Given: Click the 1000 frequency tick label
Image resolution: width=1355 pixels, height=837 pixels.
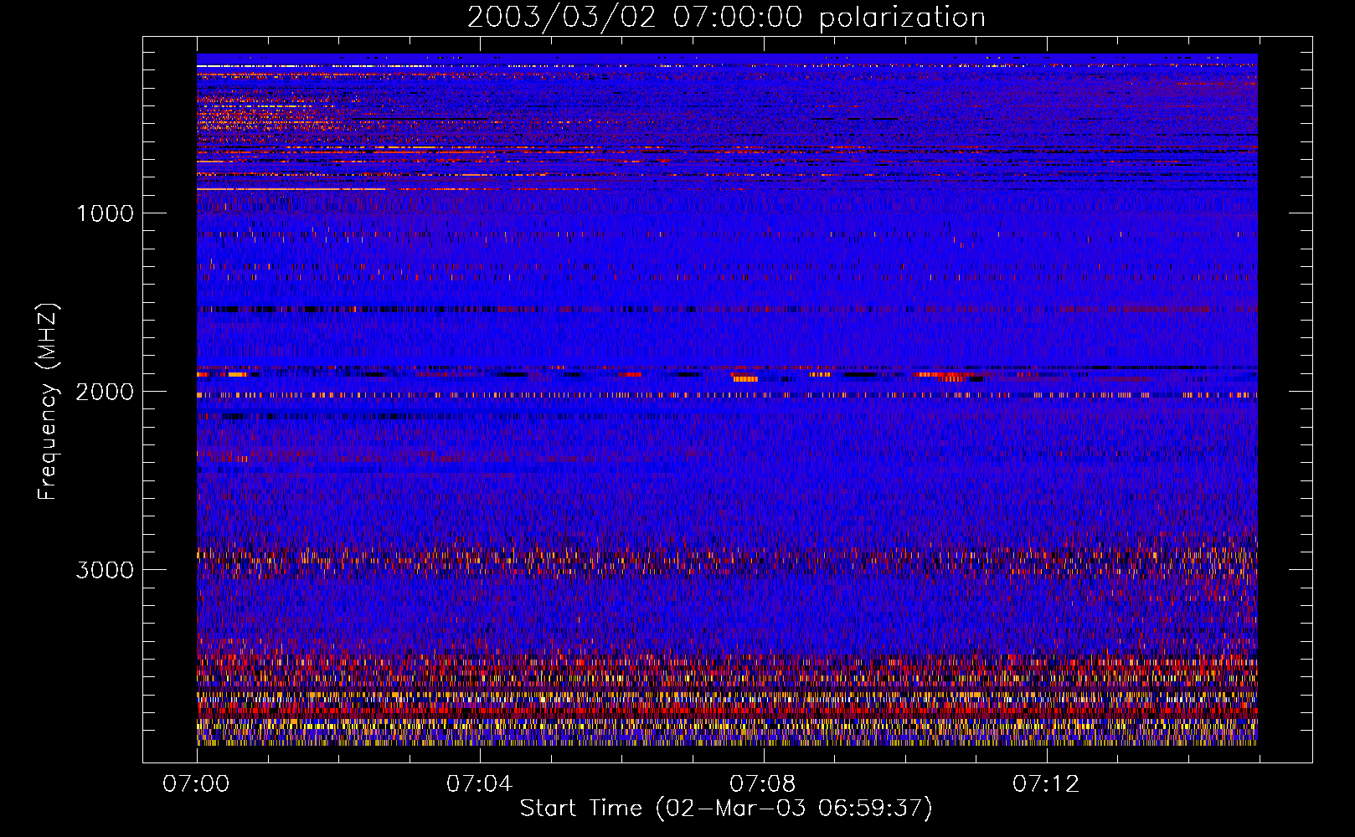Looking at the screenshot, I should coord(105,213).
